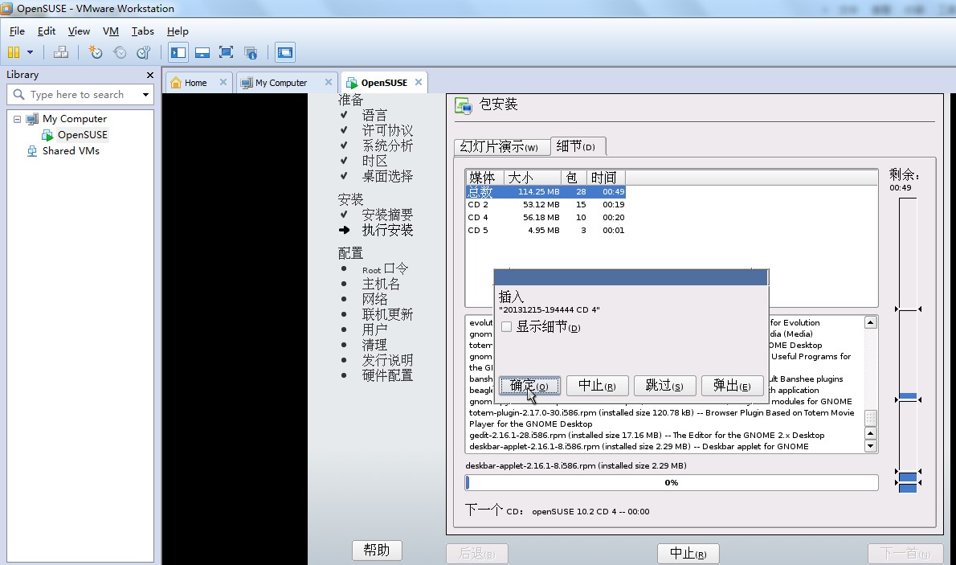Switch to the Home tab
This screenshot has width=956, height=565.
(196, 83)
